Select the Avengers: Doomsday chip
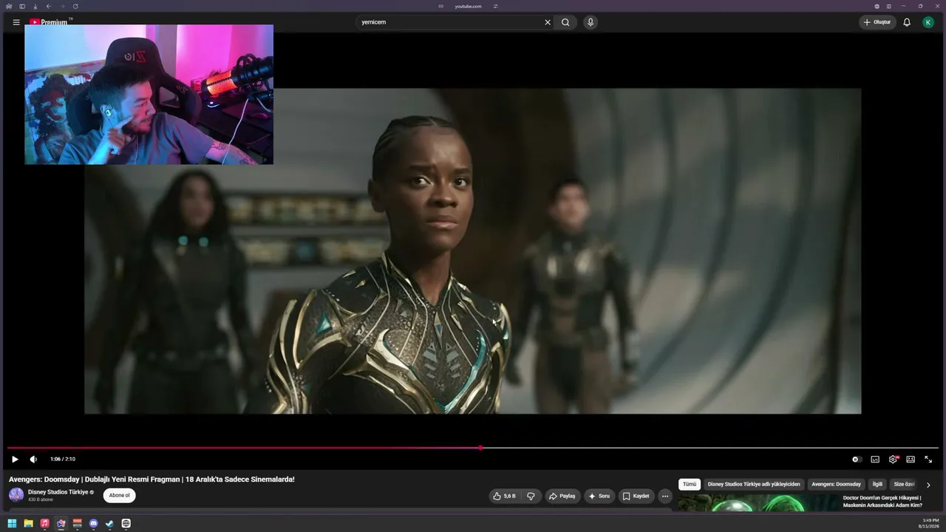The height and width of the screenshot is (532, 946). point(836,484)
